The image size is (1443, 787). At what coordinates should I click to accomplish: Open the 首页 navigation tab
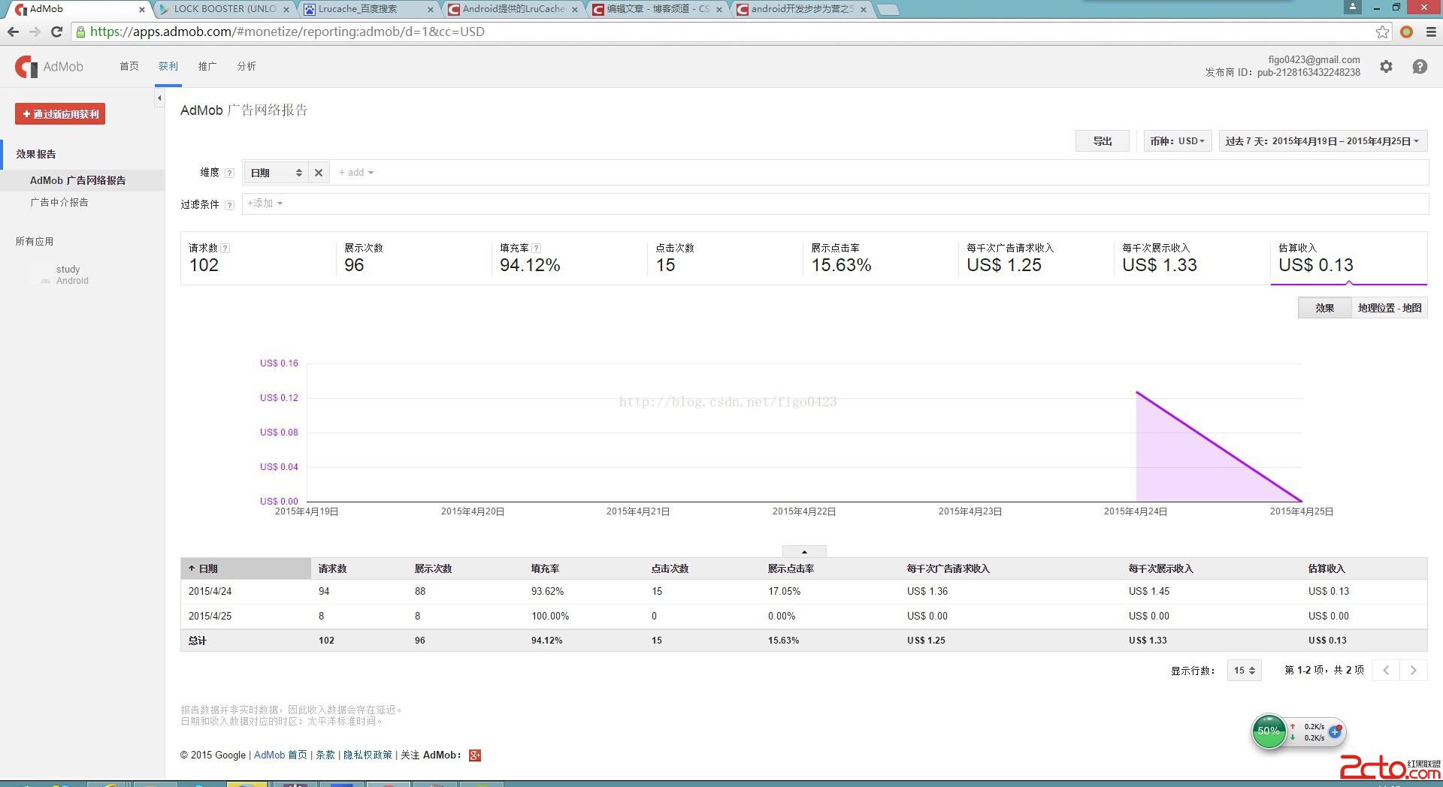(129, 66)
